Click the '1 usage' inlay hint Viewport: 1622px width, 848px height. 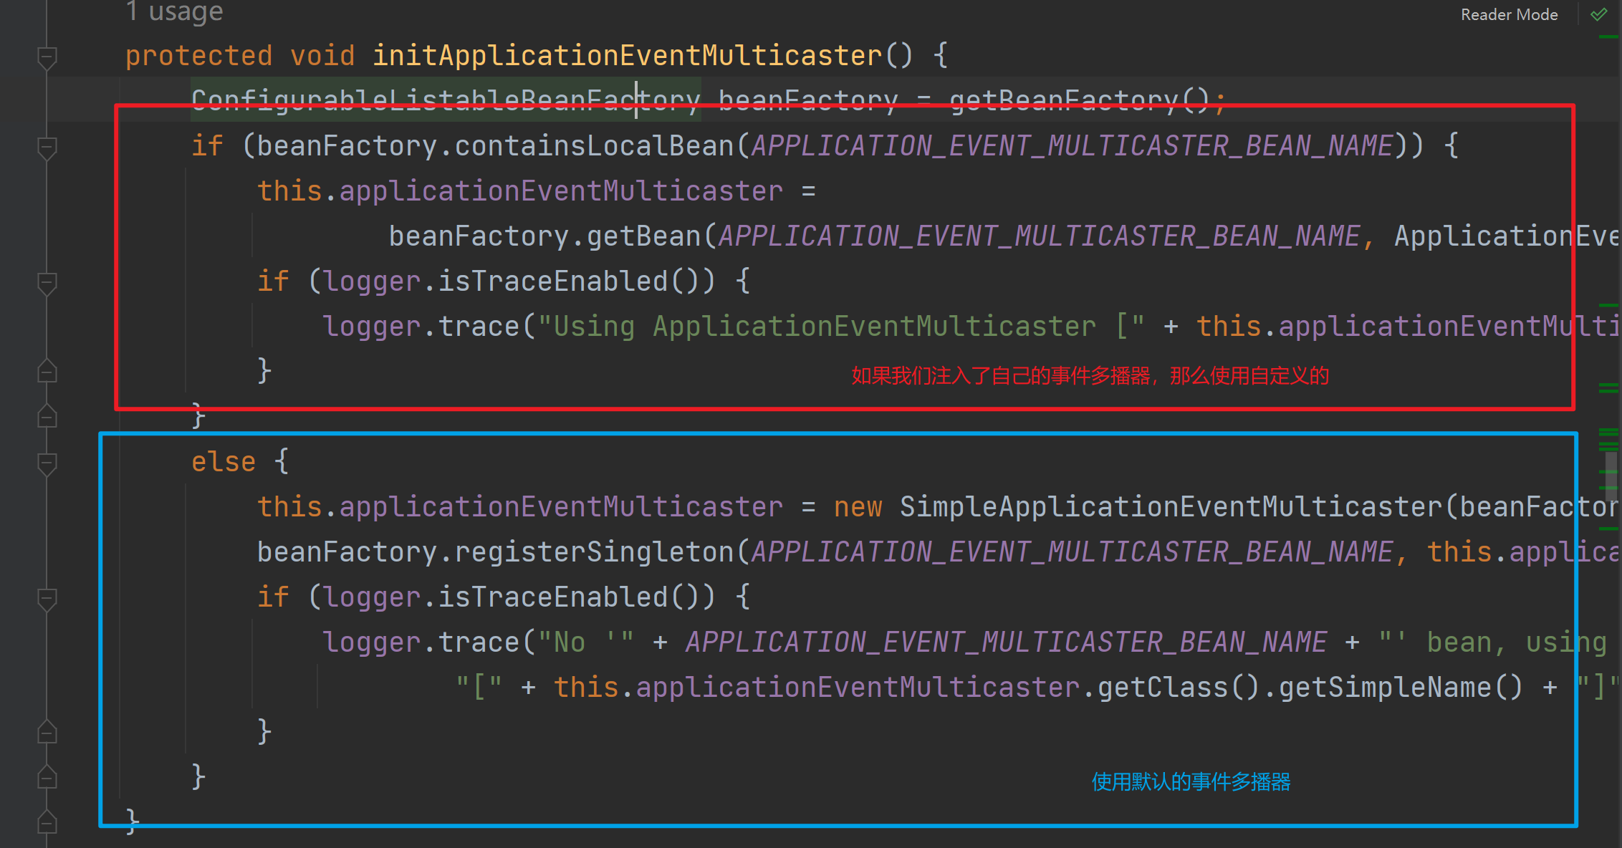pos(174,11)
